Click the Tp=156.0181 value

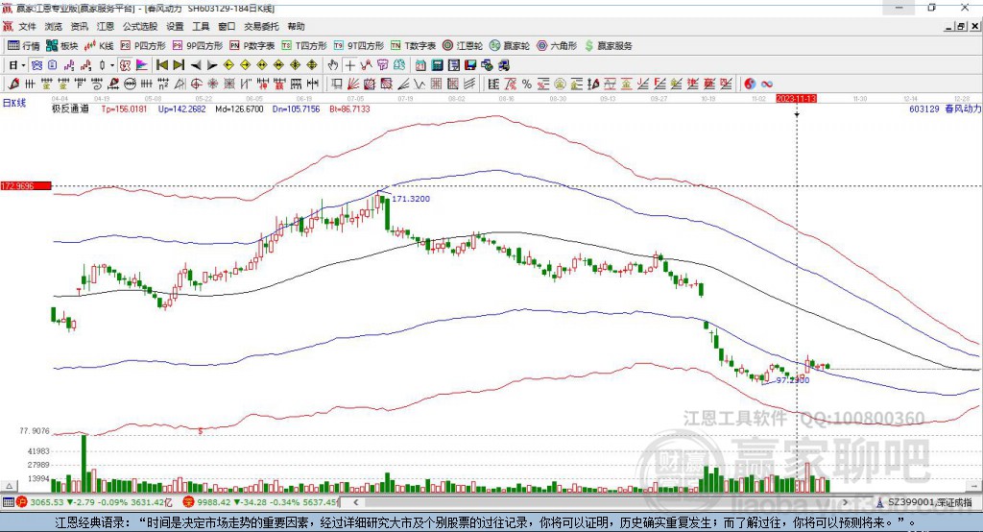[x=124, y=109]
